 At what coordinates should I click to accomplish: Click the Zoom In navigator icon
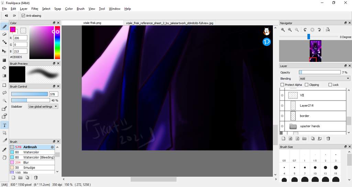coord(283,30)
